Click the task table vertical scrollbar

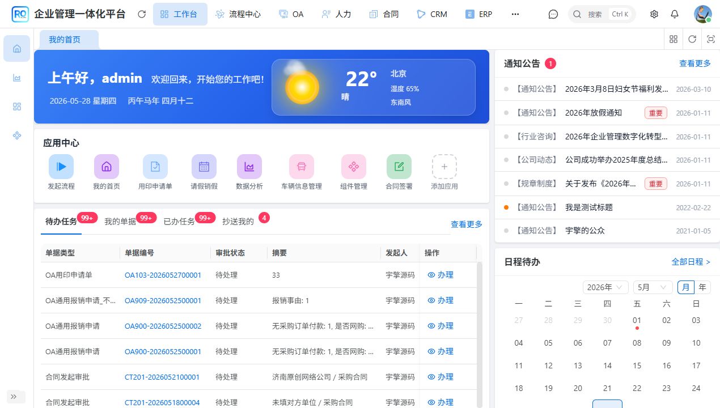pos(479,334)
